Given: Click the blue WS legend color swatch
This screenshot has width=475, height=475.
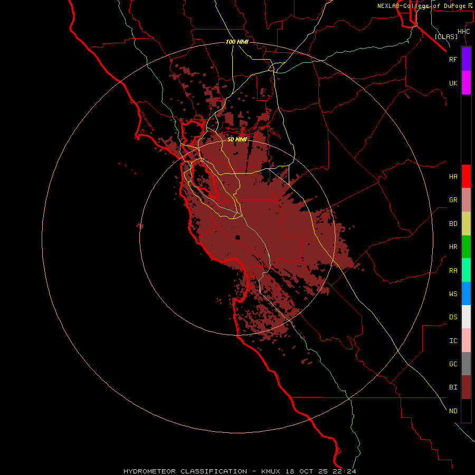Looking at the screenshot, I should 466,293.
